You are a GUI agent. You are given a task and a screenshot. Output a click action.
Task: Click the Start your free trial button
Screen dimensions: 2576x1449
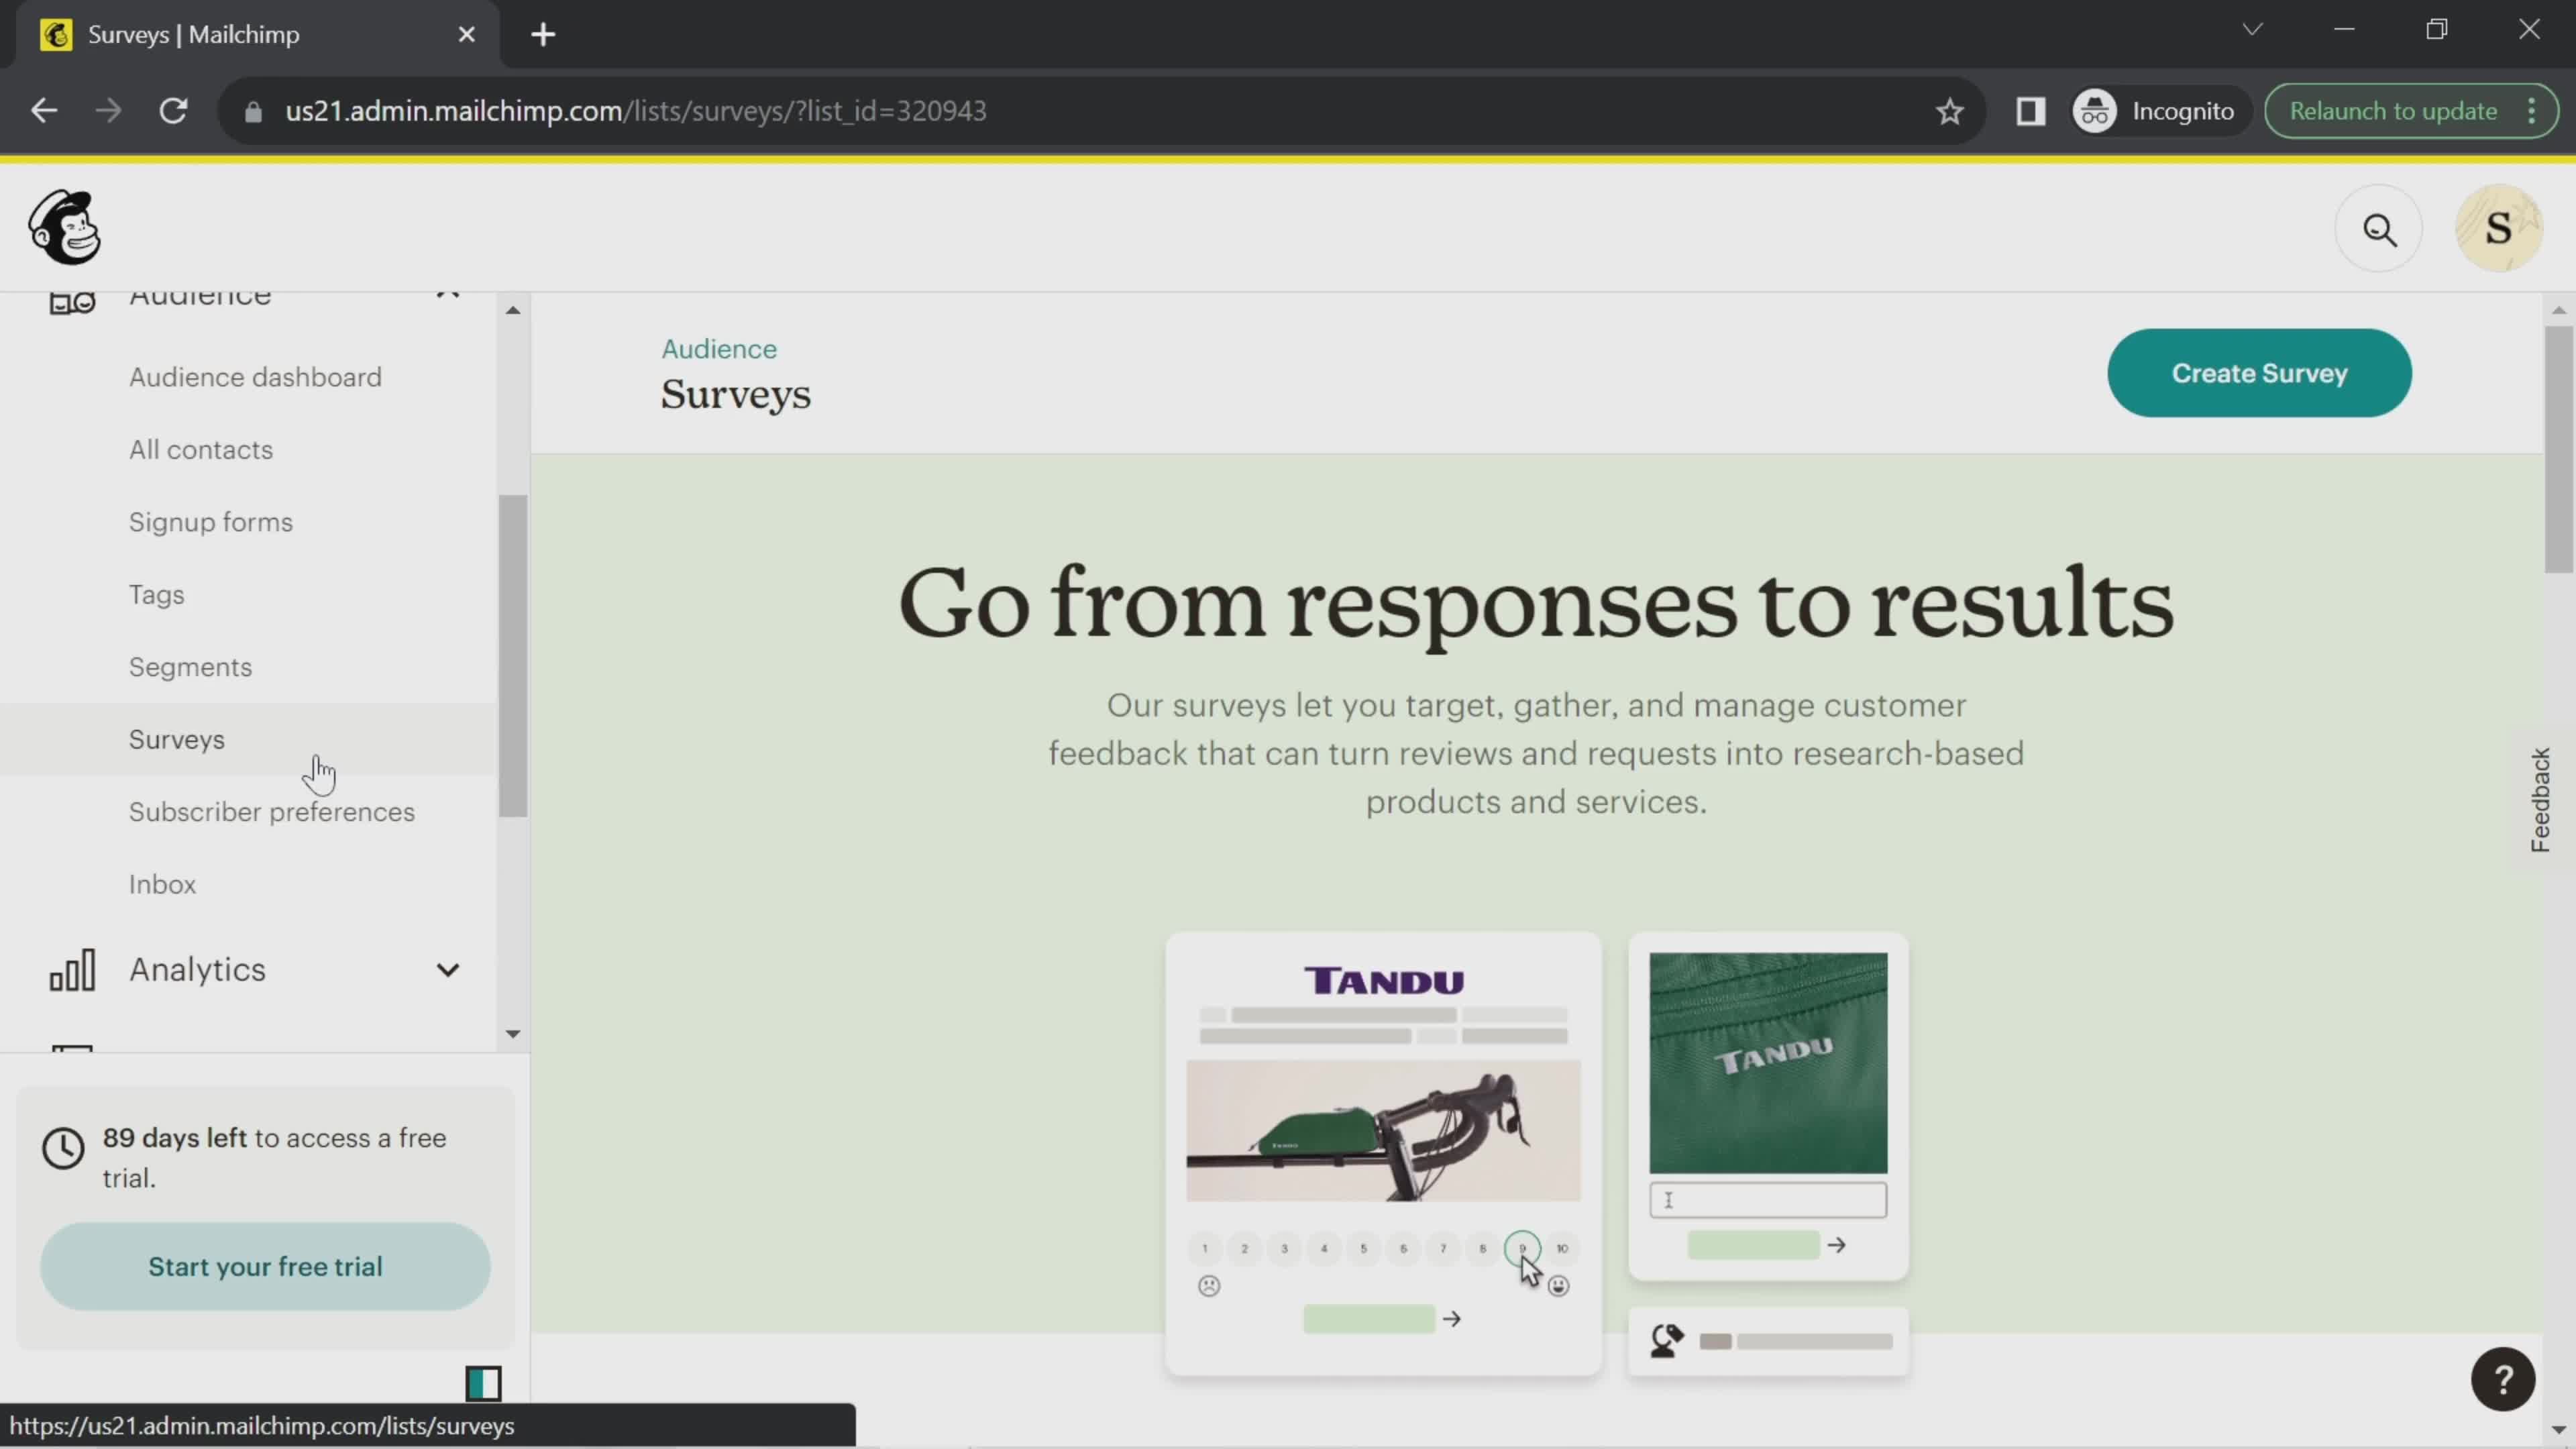click(x=266, y=1267)
